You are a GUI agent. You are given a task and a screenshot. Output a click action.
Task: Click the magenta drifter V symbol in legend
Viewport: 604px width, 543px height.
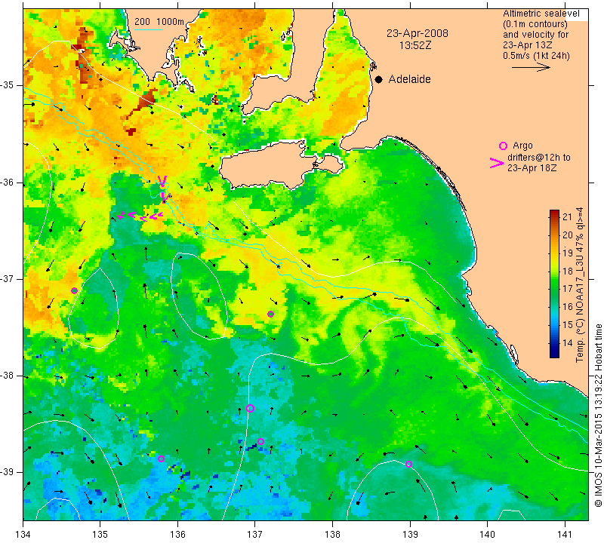(497, 163)
